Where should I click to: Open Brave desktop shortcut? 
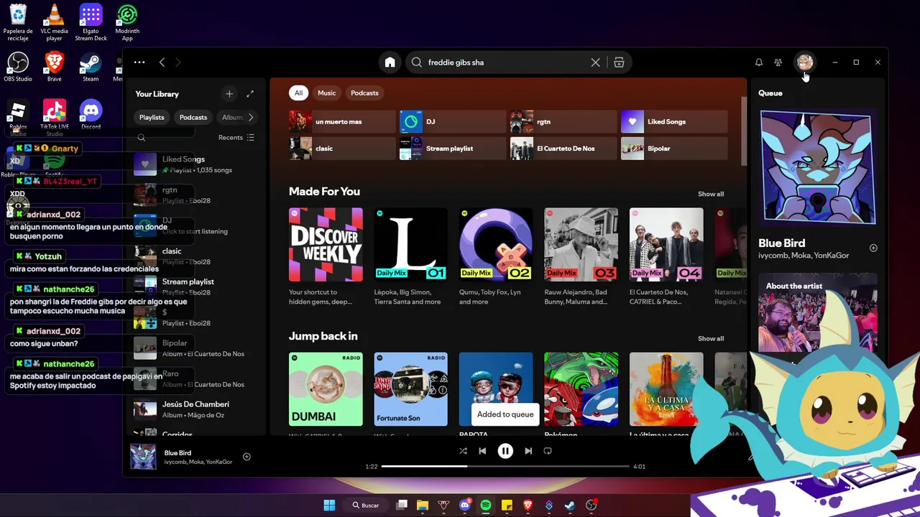(x=54, y=67)
